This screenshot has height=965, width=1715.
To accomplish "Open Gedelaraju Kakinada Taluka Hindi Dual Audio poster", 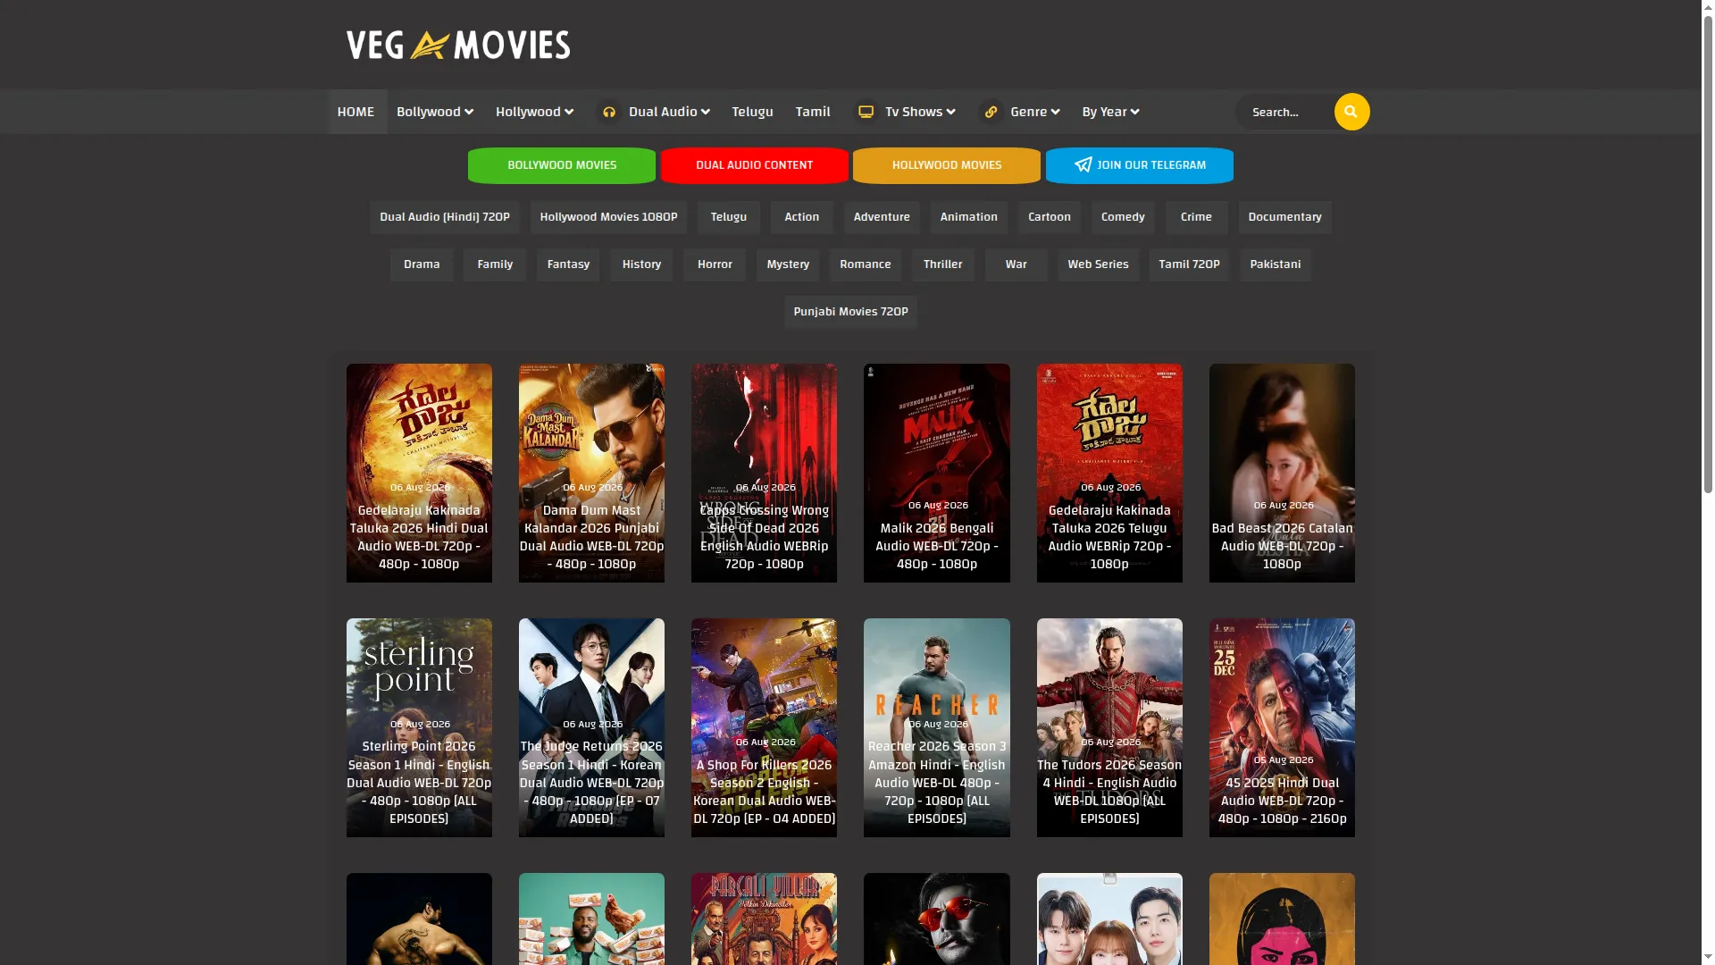I will pyautogui.click(x=419, y=473).
